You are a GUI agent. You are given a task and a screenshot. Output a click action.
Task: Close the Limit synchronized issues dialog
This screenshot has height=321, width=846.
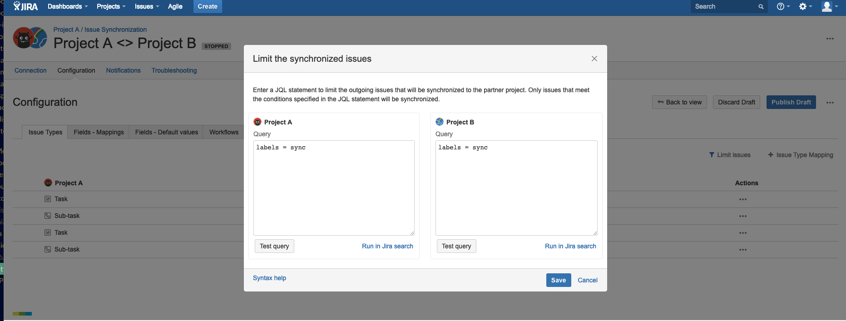click(x=594, y=59)
